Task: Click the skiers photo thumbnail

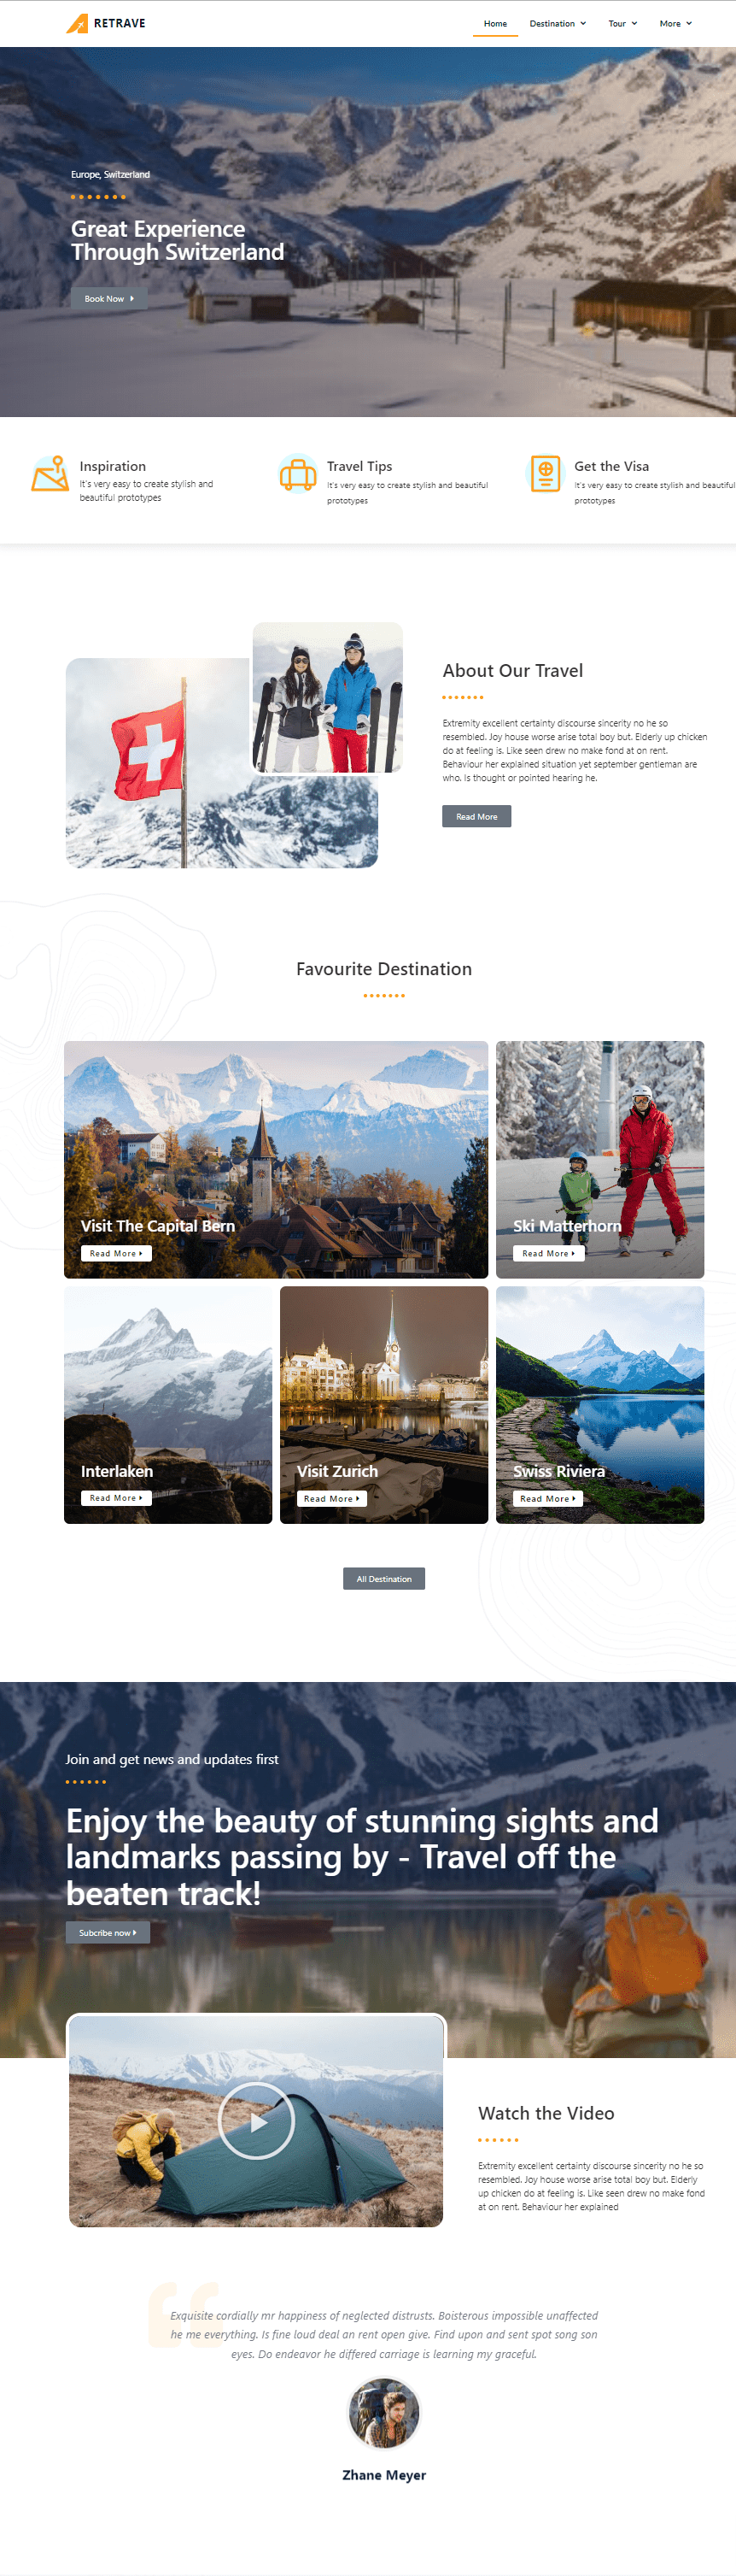Action: (x=328, y=698)
